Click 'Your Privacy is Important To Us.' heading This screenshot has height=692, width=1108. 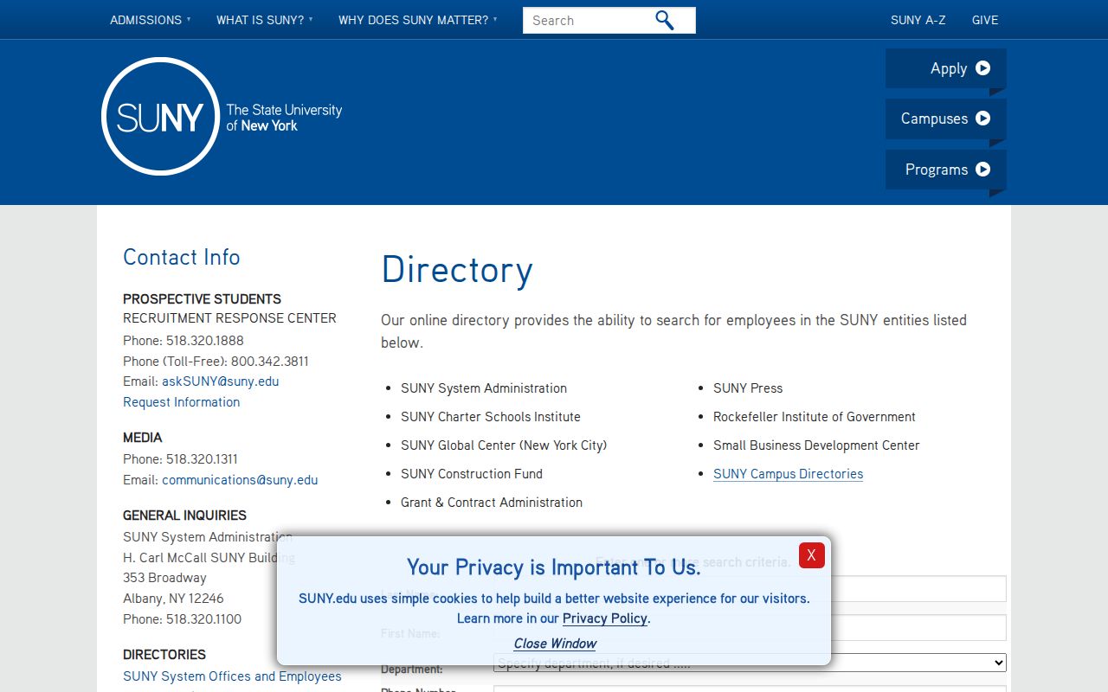click(554, 567)
